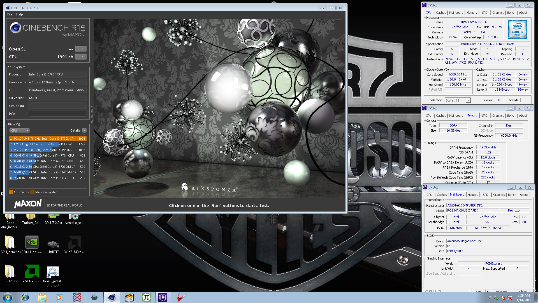Click the GFX Board field

point(57,106)
